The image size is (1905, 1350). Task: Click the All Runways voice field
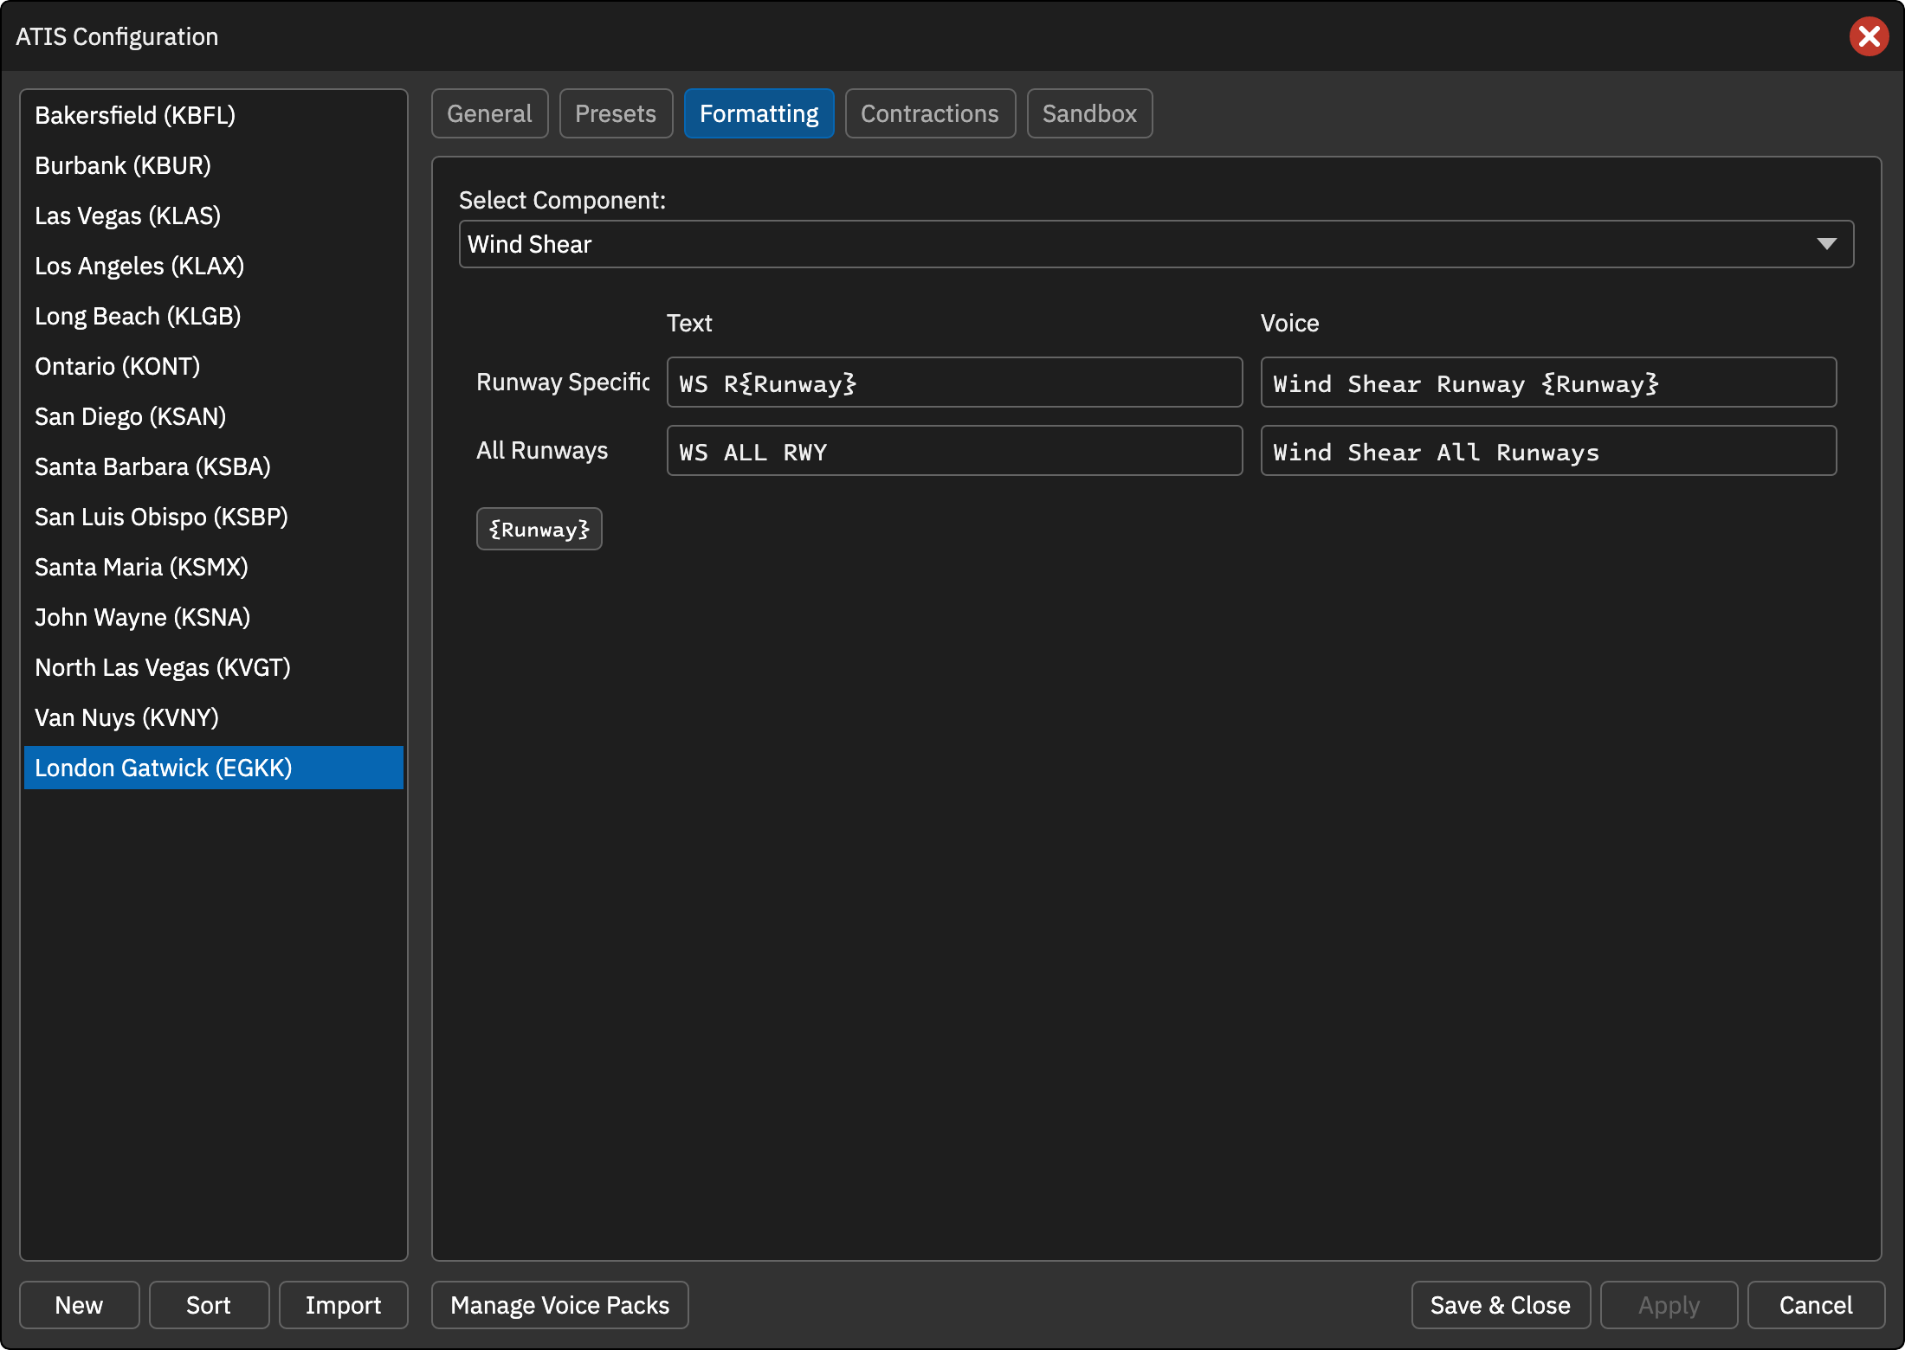tap(1548, 451)
